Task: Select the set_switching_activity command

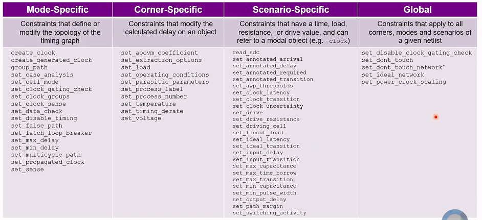Action: [269, 213]
